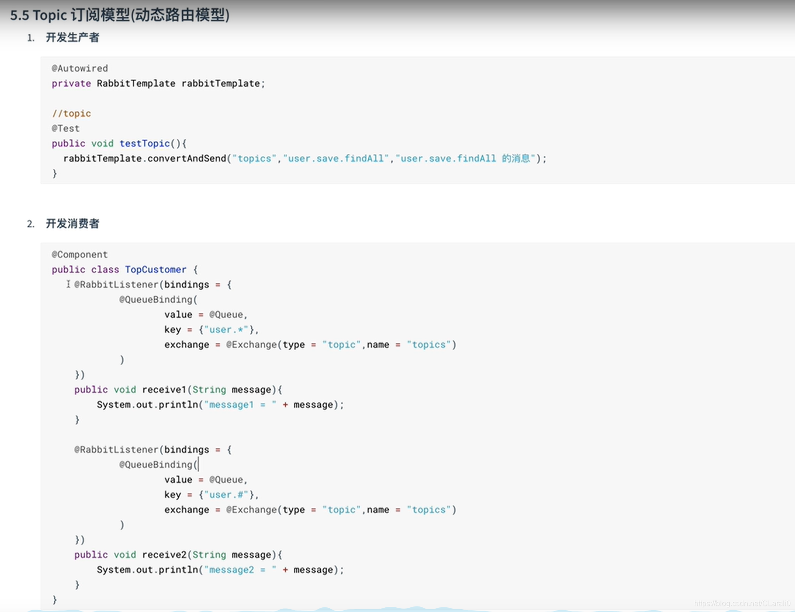Click 'private RabbitTemplate rabbitTemplate;' line

click(159, 83)
